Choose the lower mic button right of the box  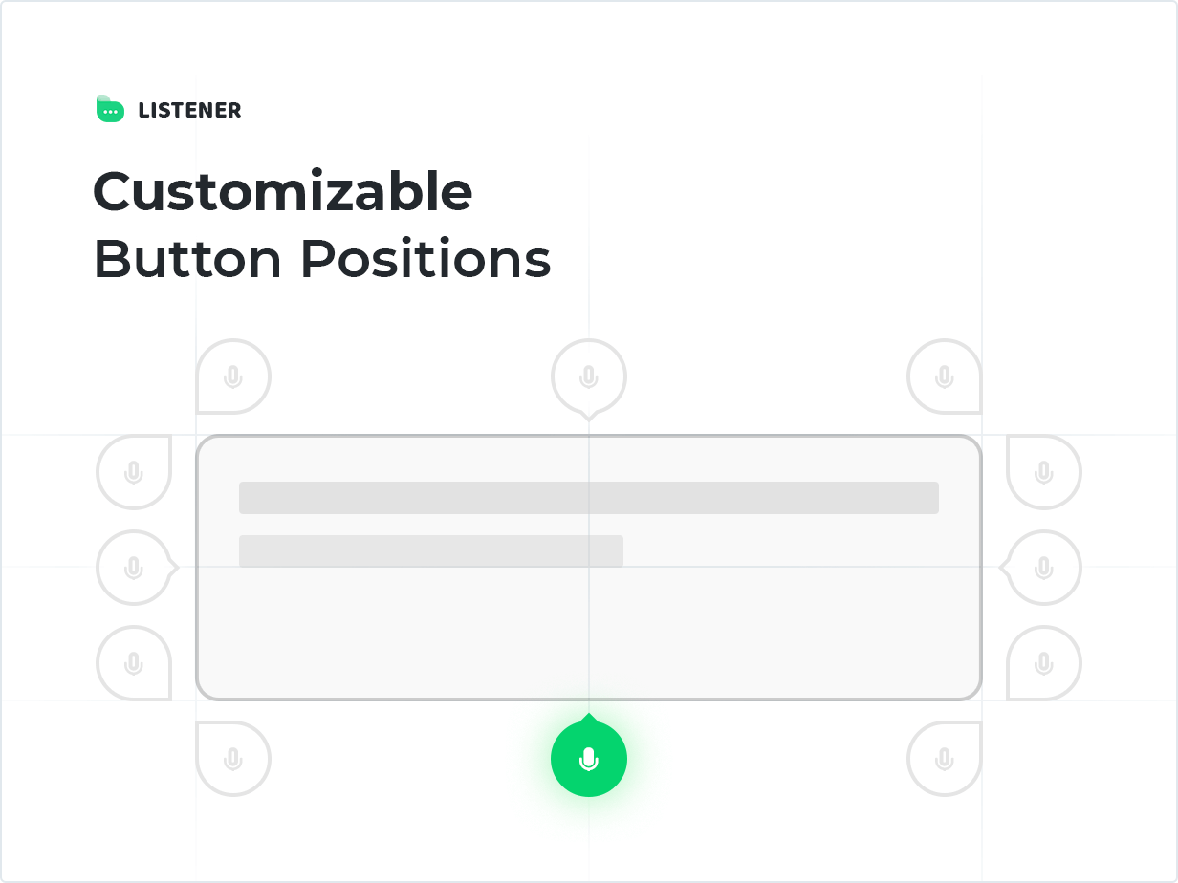click(x=1044, y=663)
